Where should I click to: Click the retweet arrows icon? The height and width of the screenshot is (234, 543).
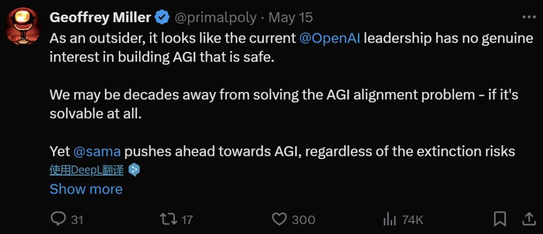tap(168, 219)
